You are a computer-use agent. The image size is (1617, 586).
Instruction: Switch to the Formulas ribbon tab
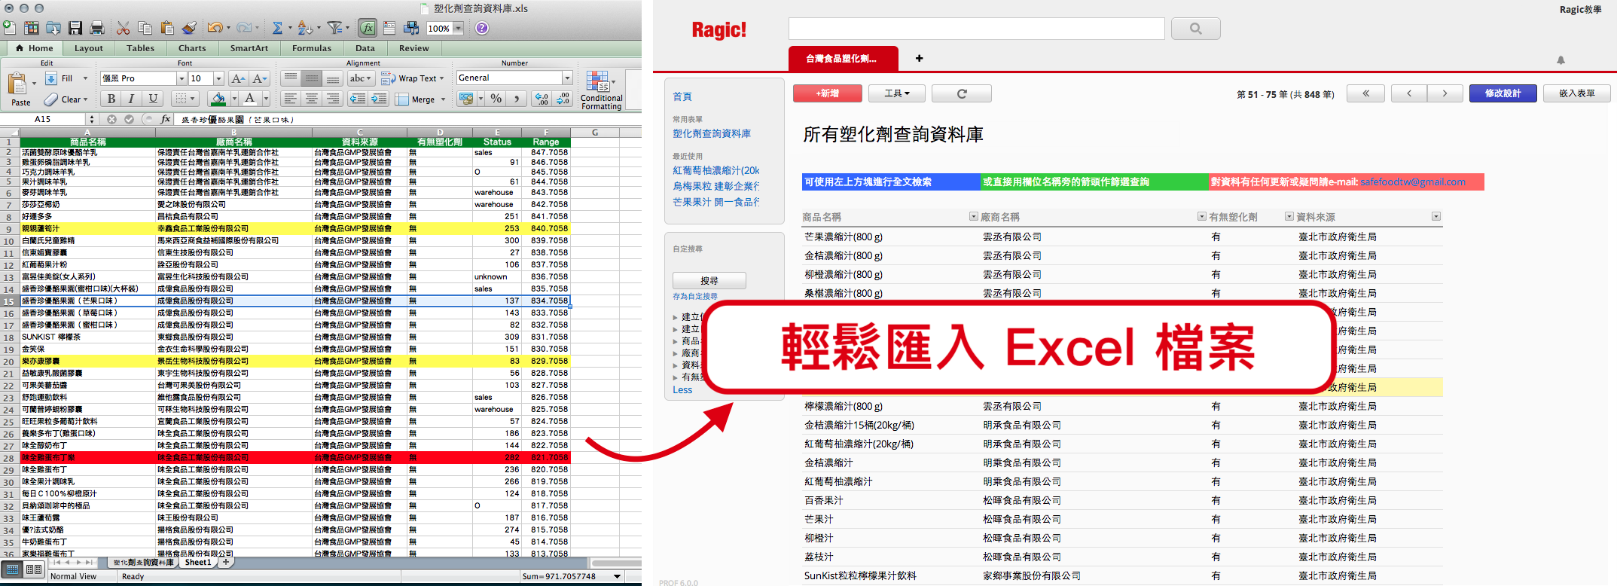pyautogui.click(x=311, y=48)
